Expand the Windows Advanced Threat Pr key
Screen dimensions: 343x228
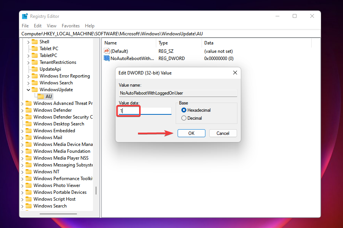click(22, 103)
